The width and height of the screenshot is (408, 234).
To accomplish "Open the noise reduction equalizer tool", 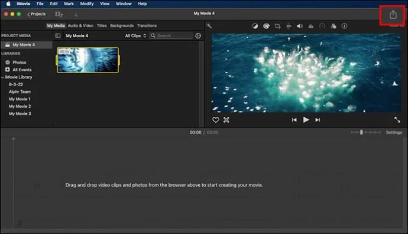I will pyautogui.click(x=311, y=26).
